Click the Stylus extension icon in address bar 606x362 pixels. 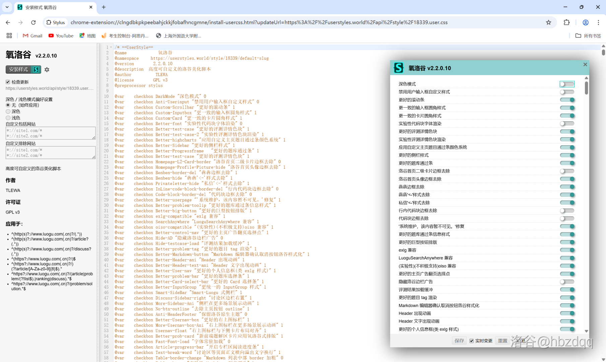(x=56, y=22)
